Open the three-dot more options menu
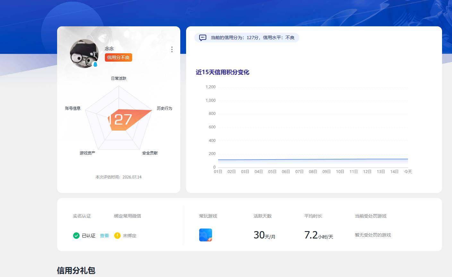452x277 pixels. 172,49
